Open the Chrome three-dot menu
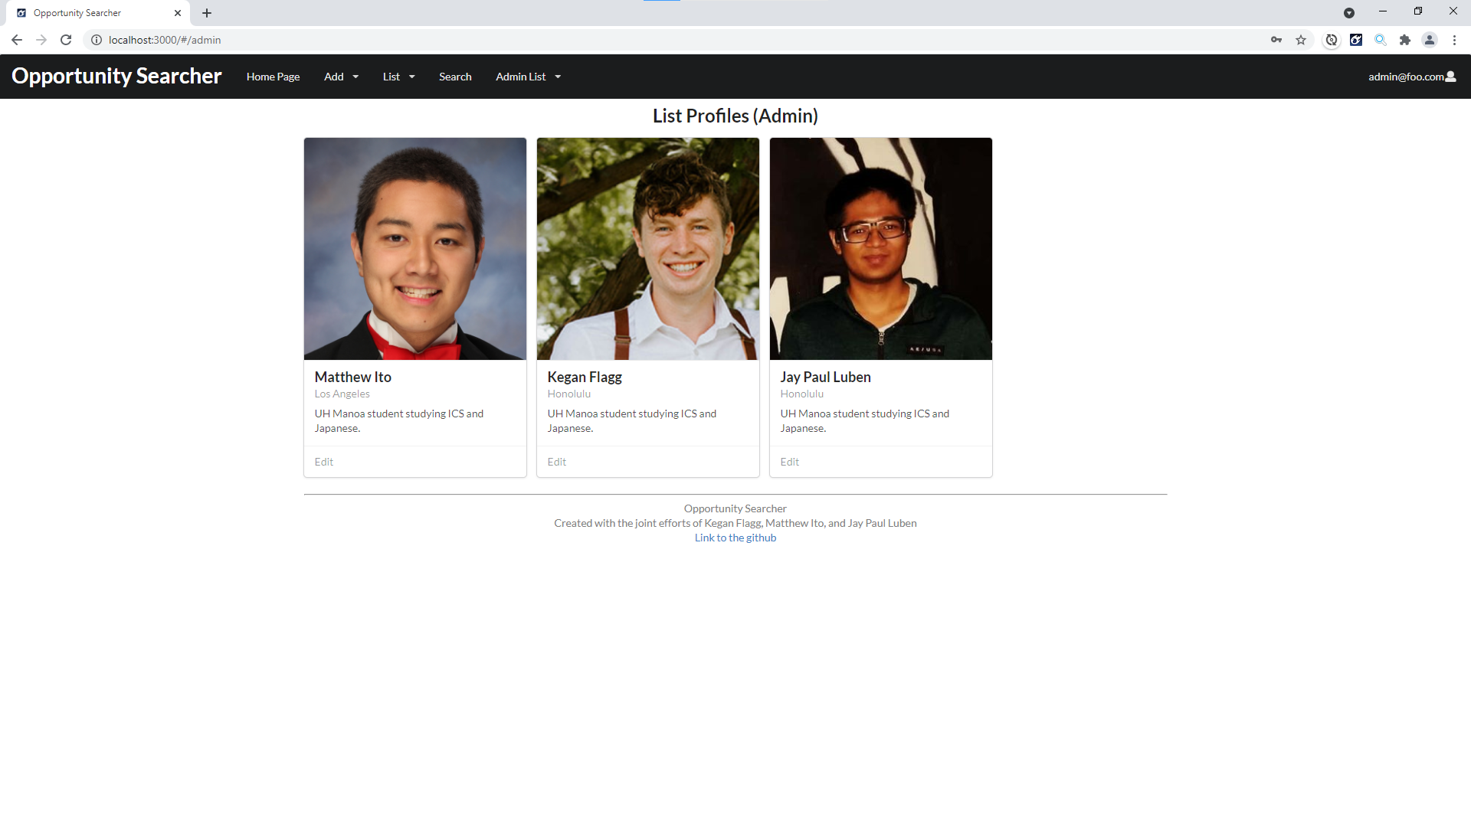1471x827 pixels. [x=1454, y=40]
